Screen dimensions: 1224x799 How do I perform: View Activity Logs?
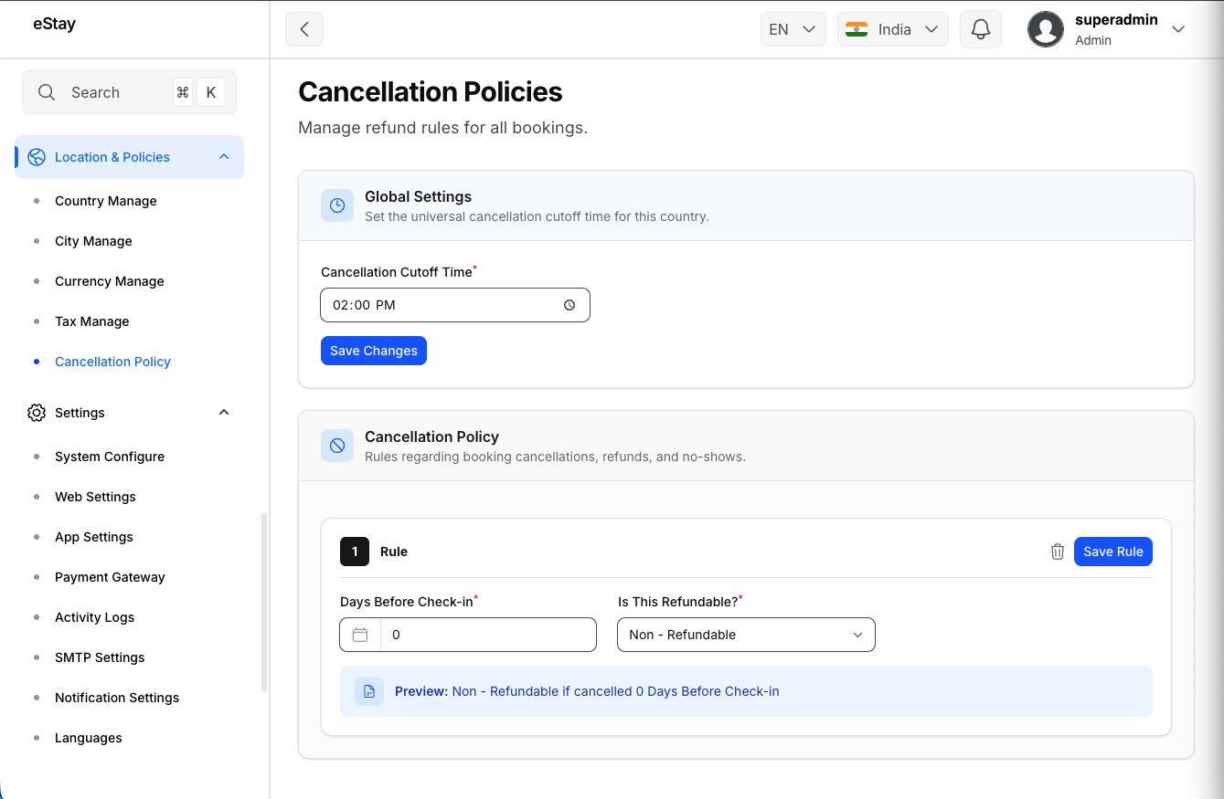[x=94, y=617]
